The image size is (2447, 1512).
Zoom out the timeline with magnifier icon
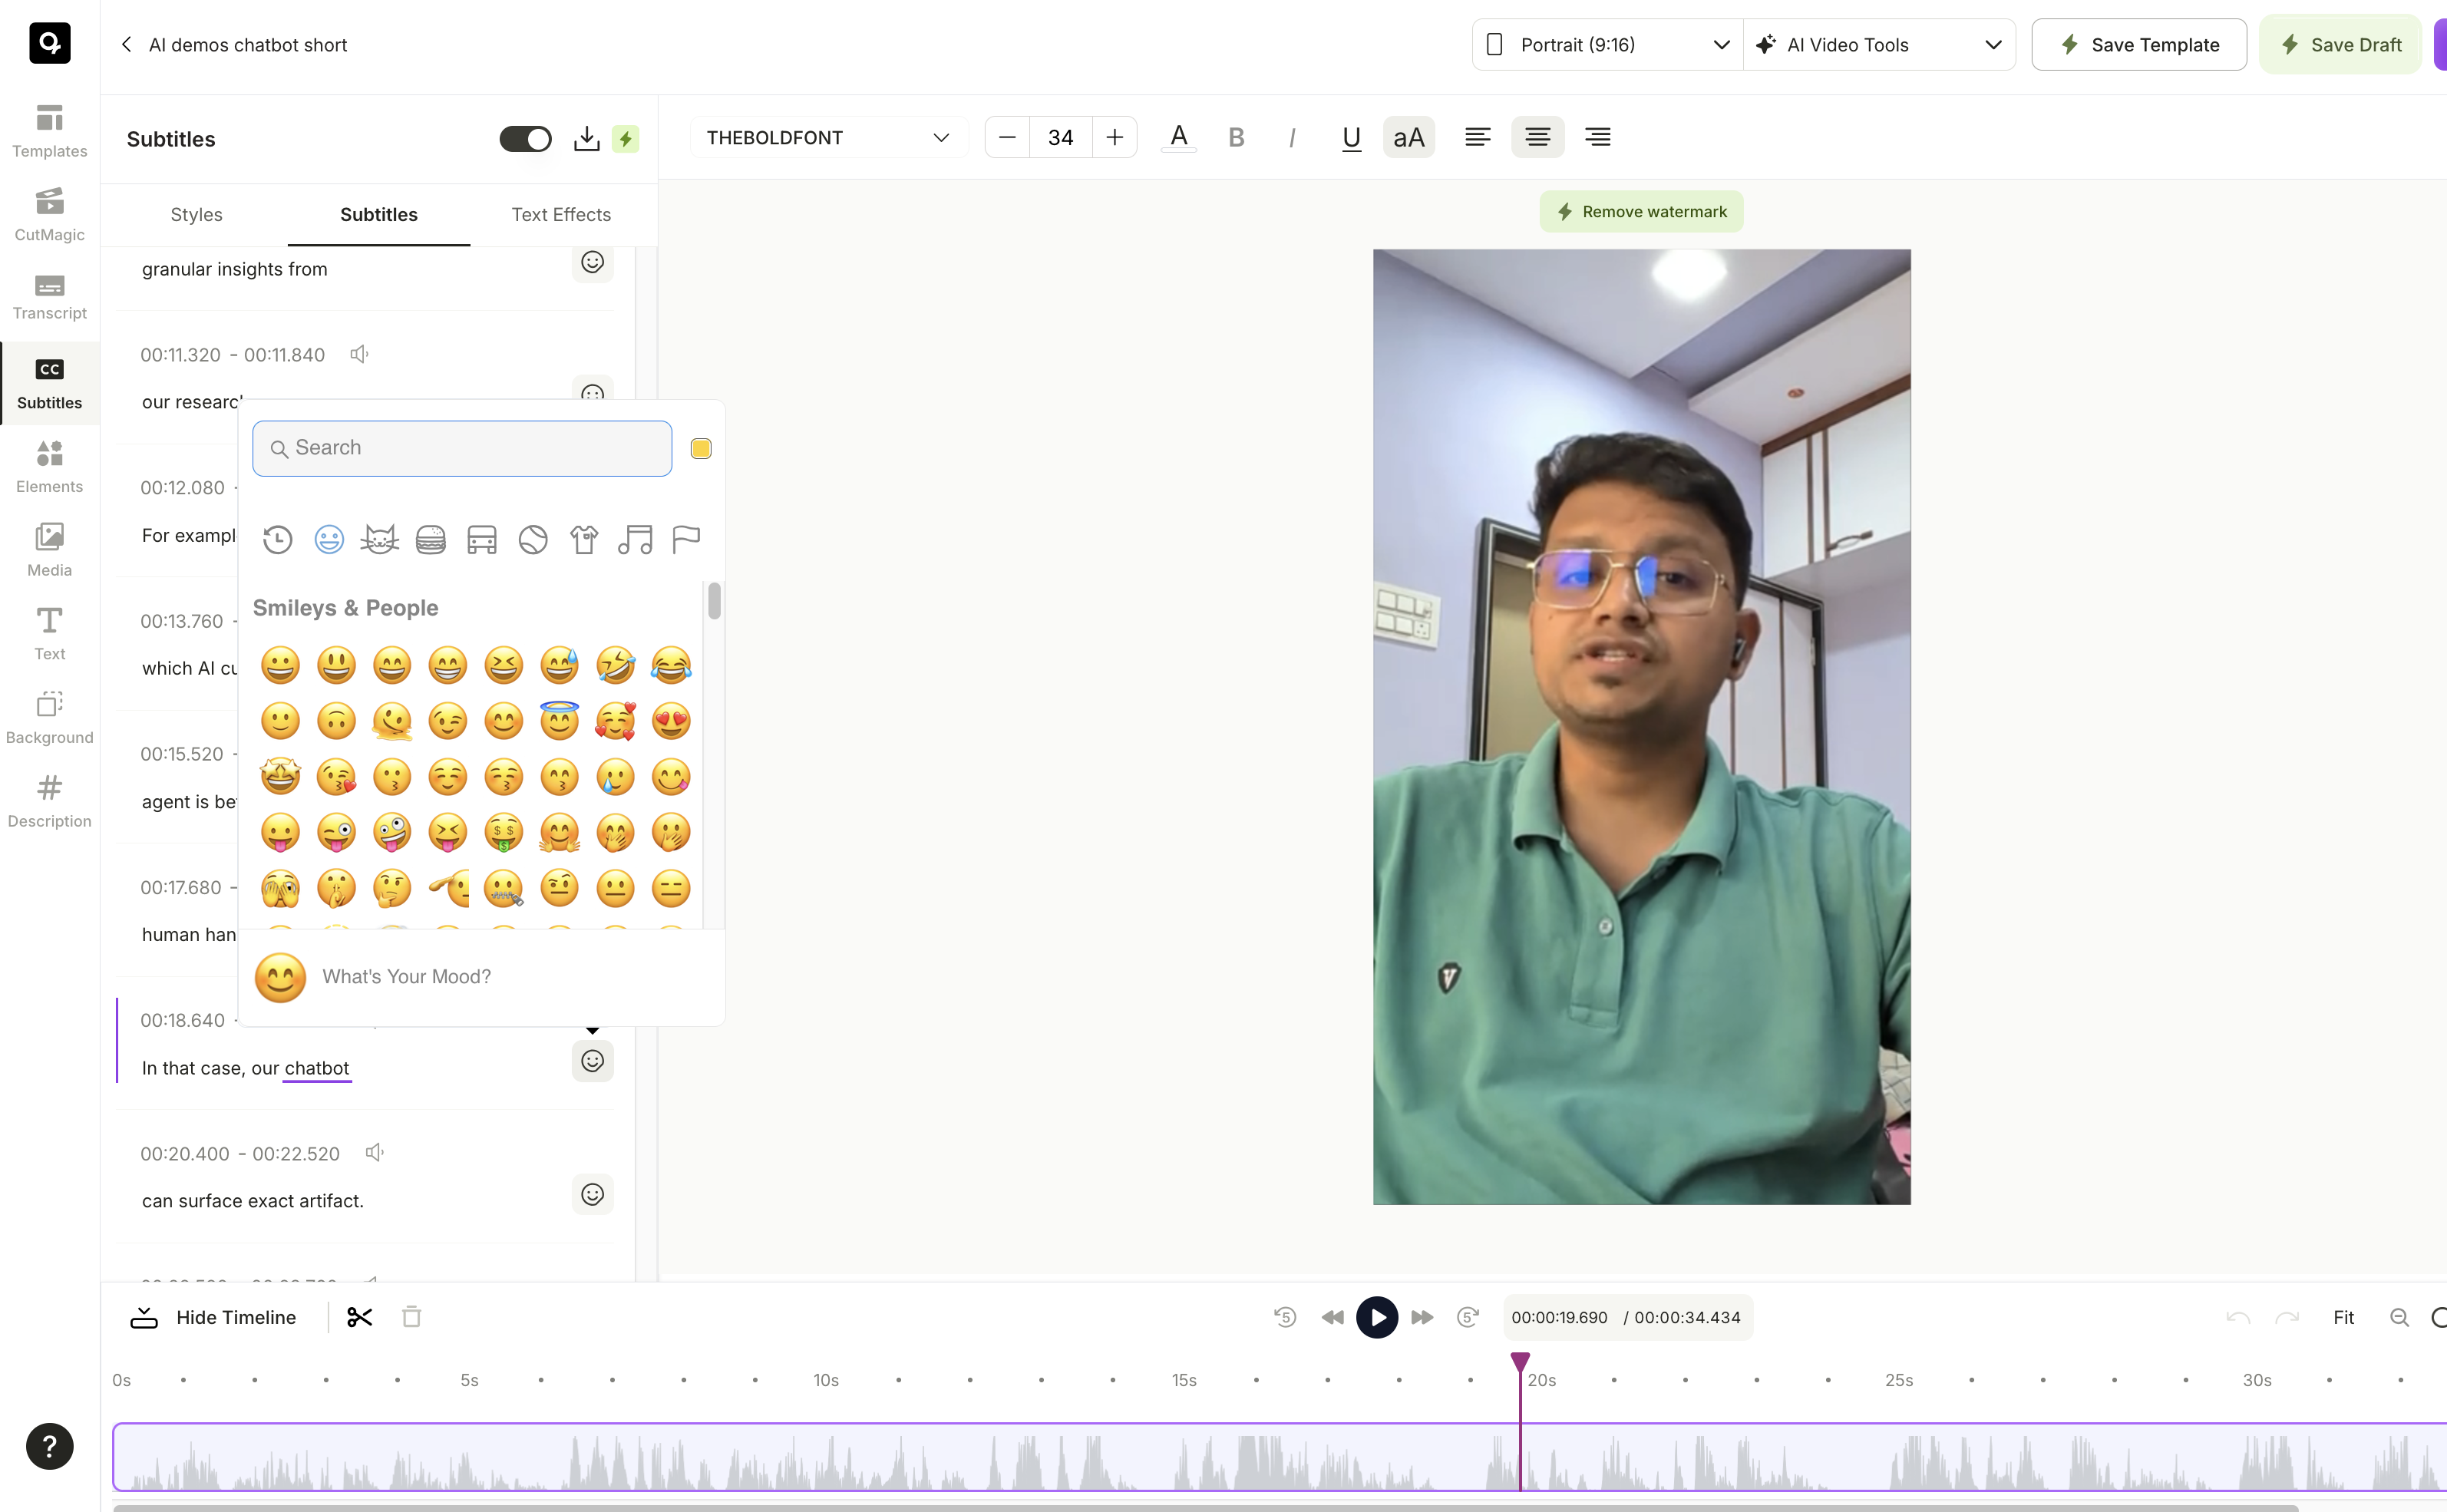coord(2399,1317)
